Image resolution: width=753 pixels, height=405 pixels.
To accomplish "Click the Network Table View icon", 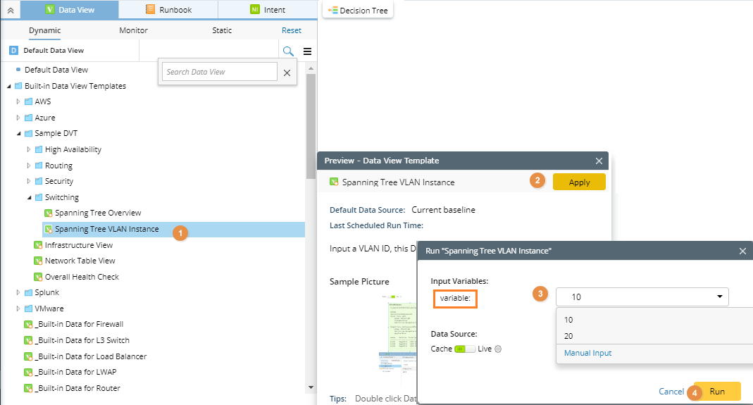I will (38, 261).
